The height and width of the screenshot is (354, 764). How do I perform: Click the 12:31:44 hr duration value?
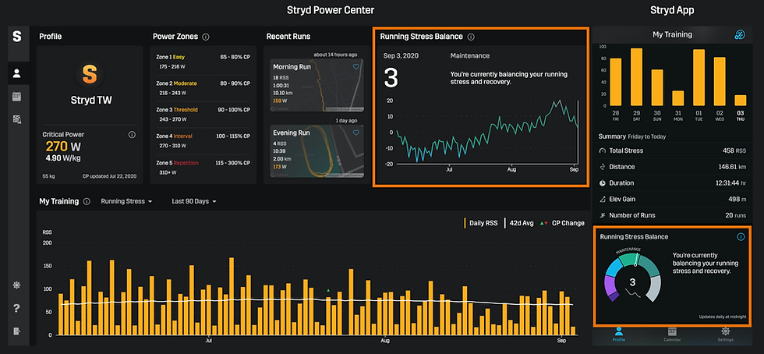pyautogui.click(x=730, y=183)
